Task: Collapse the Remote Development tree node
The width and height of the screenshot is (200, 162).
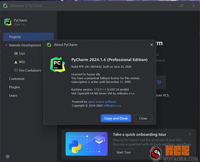Action: pos(6,45)
